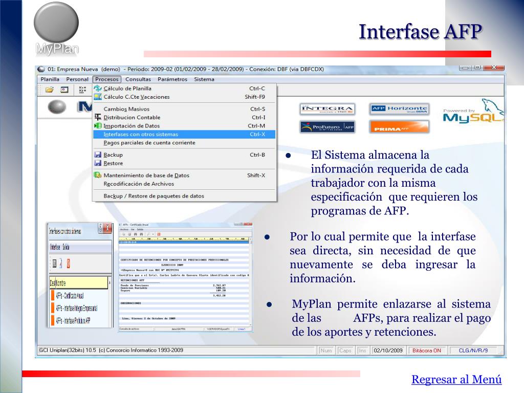Select Cálculo de Planilla entry
The height and width of the screenshot is (393, 524).
pyautogui.click(x=184, y=88)
